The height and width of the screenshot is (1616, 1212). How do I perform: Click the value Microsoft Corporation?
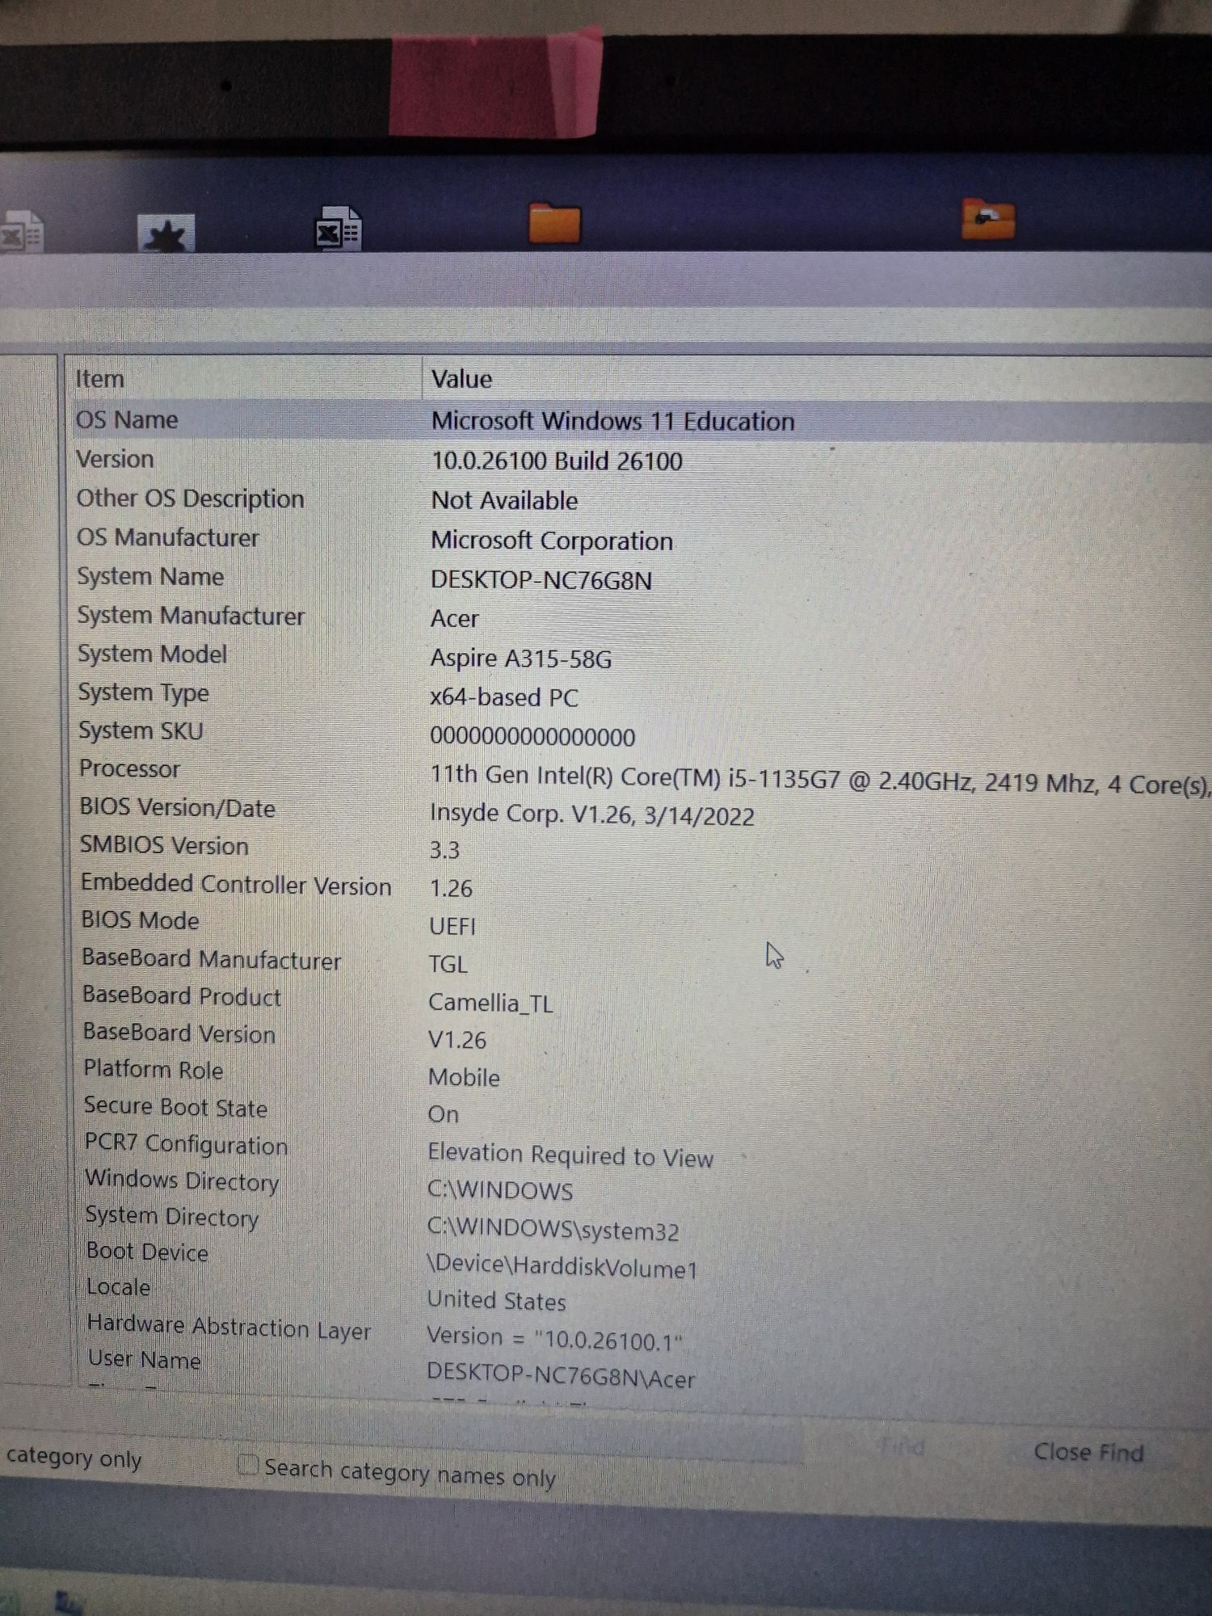click(552, 541)
